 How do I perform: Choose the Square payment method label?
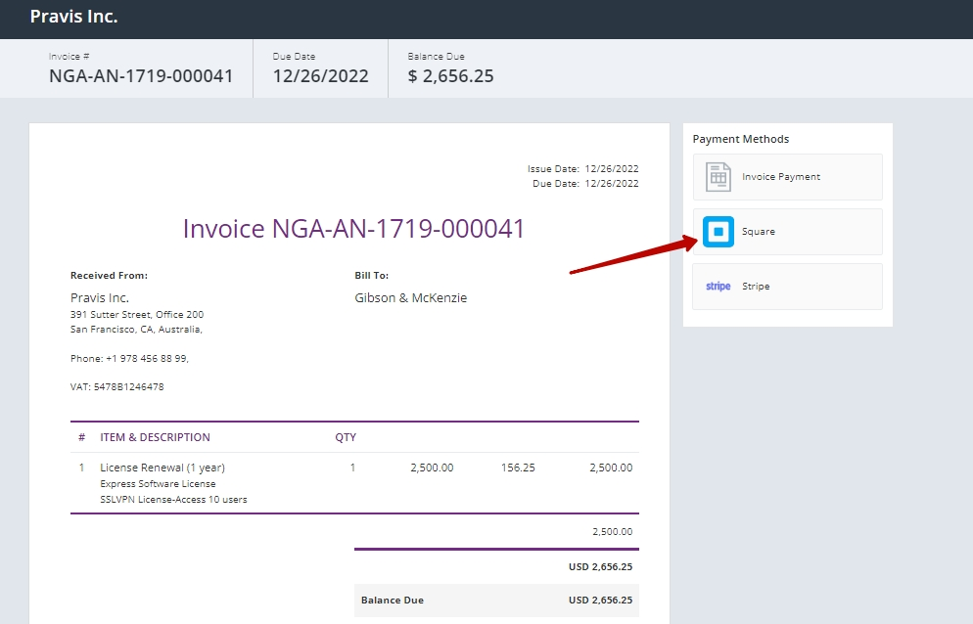pos(758,232)
